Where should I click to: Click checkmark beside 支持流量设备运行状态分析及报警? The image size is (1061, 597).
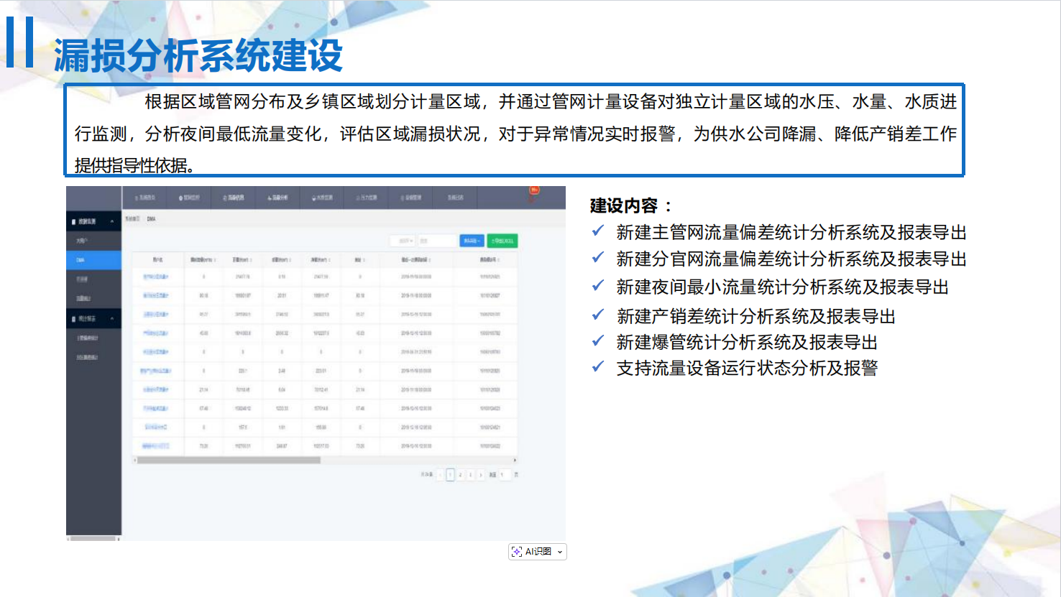click(597, 367)
